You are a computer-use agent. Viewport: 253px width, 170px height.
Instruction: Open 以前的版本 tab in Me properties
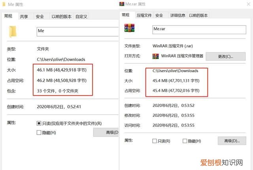pyautogui.click(x=62, y=17)
